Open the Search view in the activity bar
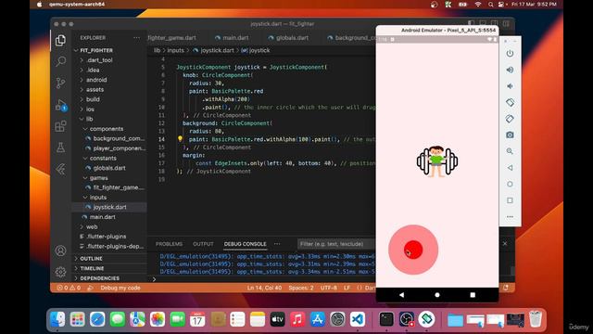593x334 pixels. pos(60,61)
